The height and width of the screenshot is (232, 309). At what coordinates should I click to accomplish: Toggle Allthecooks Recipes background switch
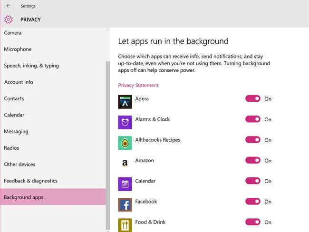tap(253, 140)
